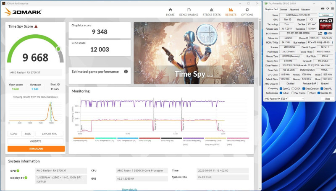Screen dimensions: 336x191
Task: Click the Show details link
Action: coord(129,189)
